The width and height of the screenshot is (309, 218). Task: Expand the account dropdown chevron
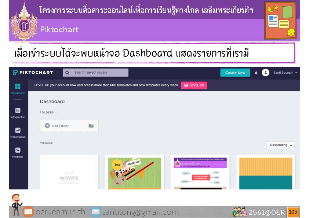296,73
